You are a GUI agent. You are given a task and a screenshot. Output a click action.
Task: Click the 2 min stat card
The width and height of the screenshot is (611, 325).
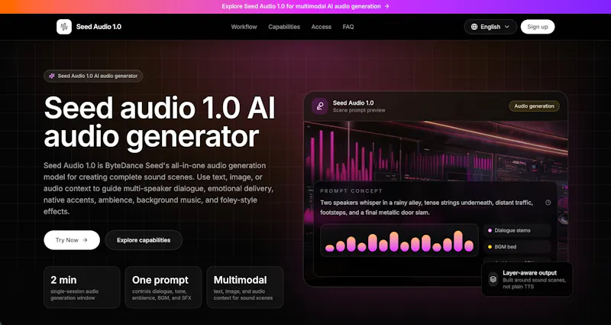[x=82, y=288]
